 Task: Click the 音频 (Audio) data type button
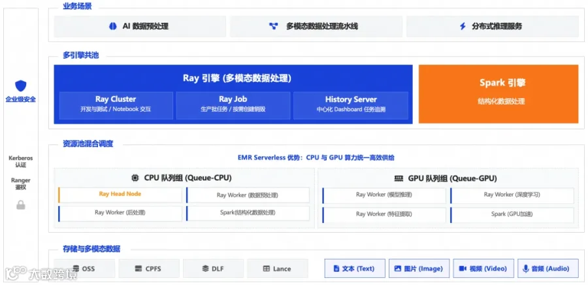coord(548,269)
